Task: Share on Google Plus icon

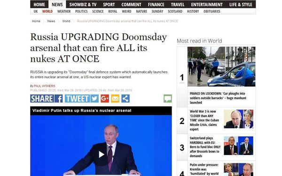Action: point(105,99)
